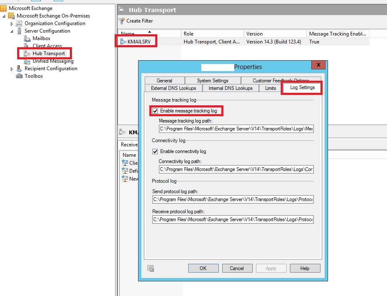
Task: Click the Hub Transport, Client A... role cell
Action: coord(212,42)
